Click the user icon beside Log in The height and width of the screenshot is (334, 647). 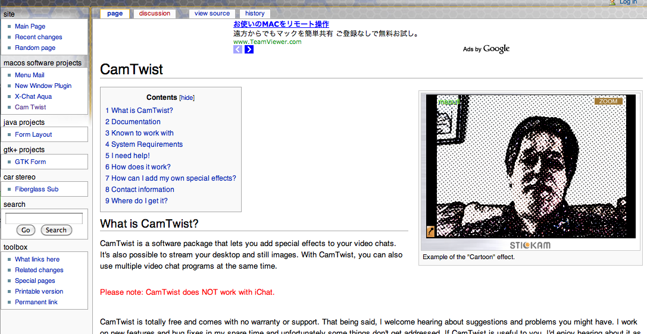tap(612, 2)
